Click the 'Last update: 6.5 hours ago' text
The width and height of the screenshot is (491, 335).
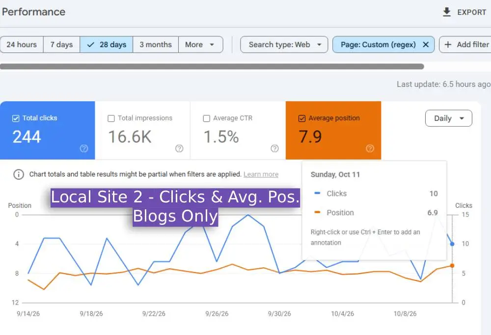[443, 84]
